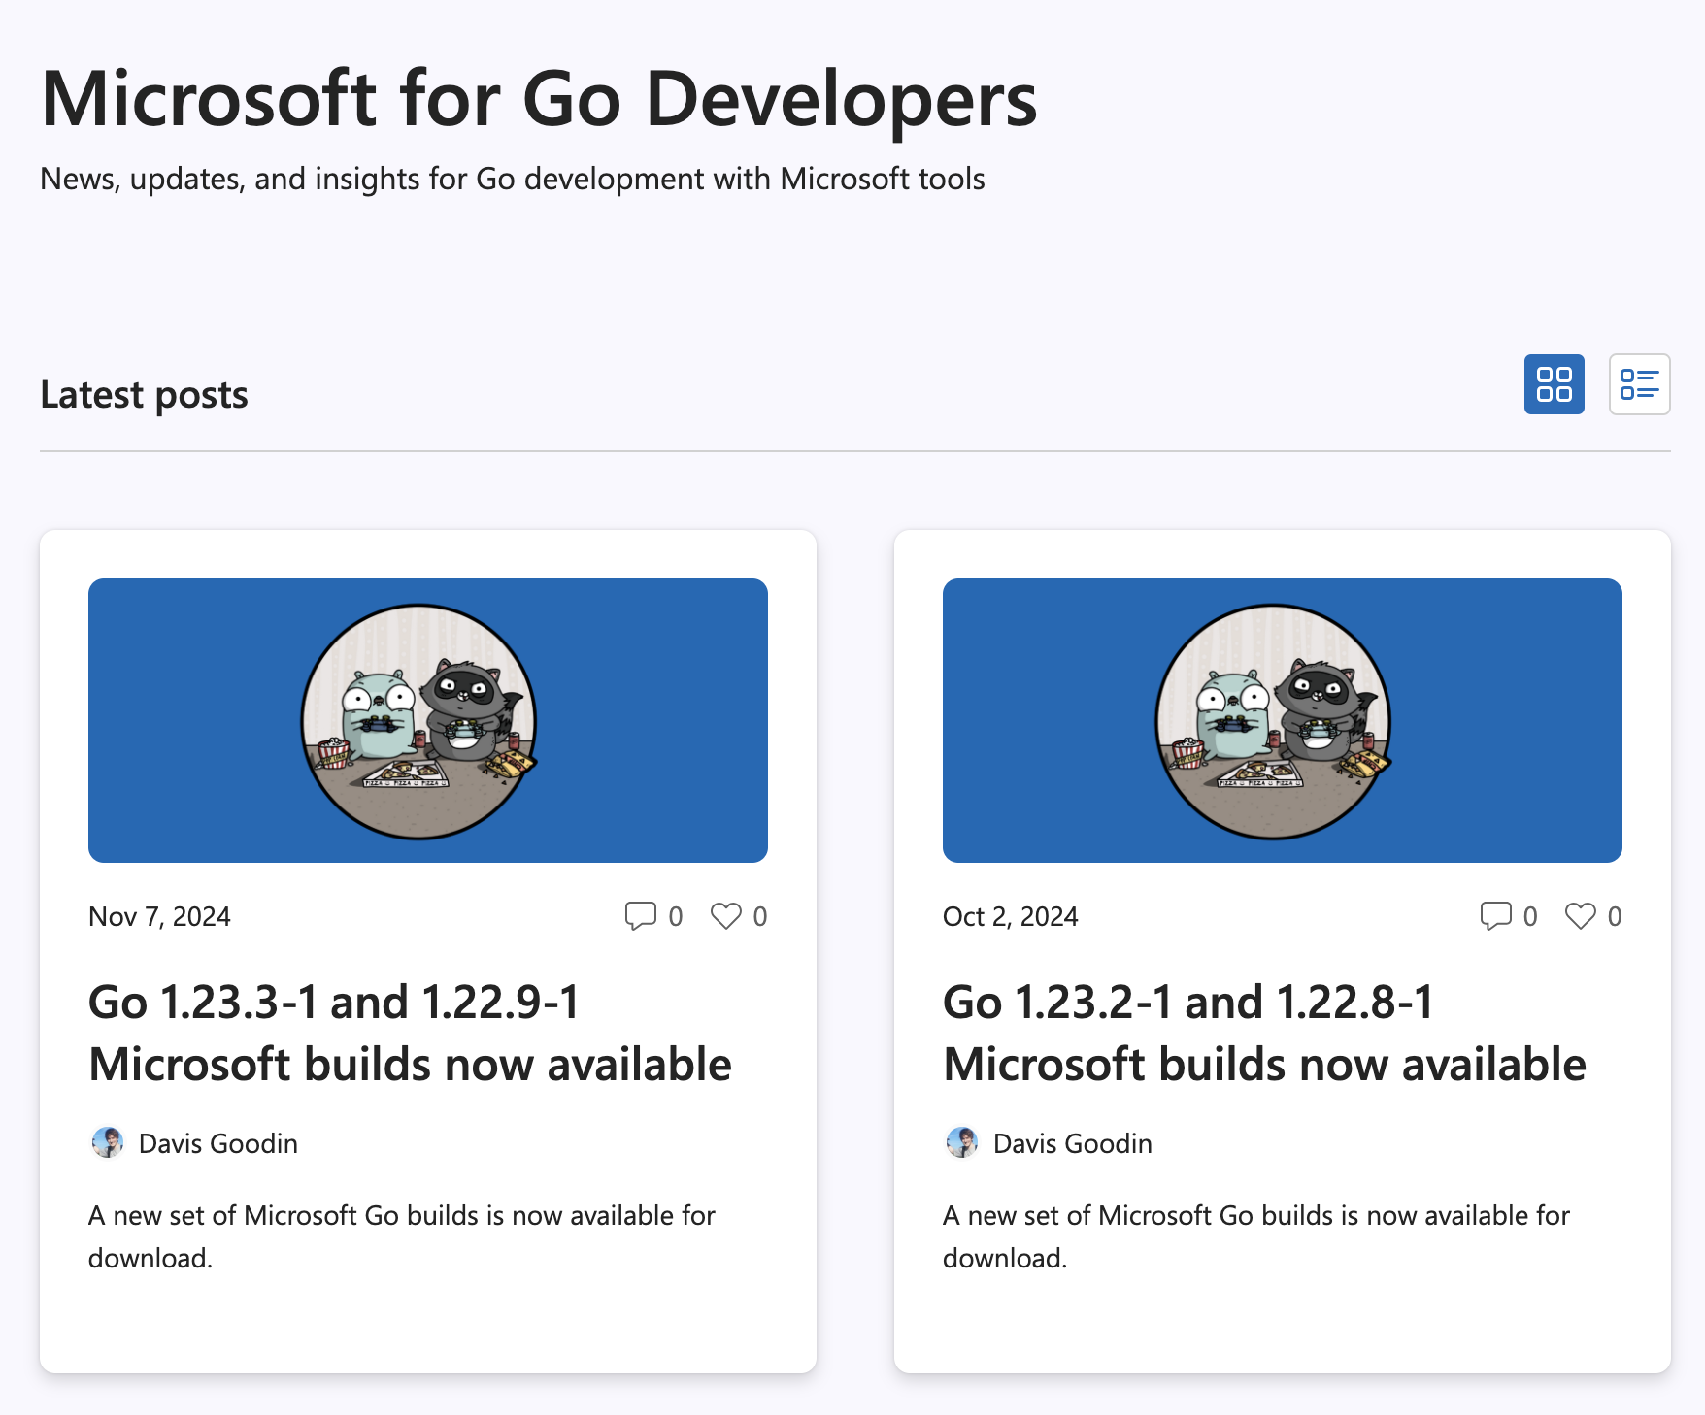Screen dimensions: 1705x1415
Task: Click the Microsoft for Go Developers heading
Action: 539,99
